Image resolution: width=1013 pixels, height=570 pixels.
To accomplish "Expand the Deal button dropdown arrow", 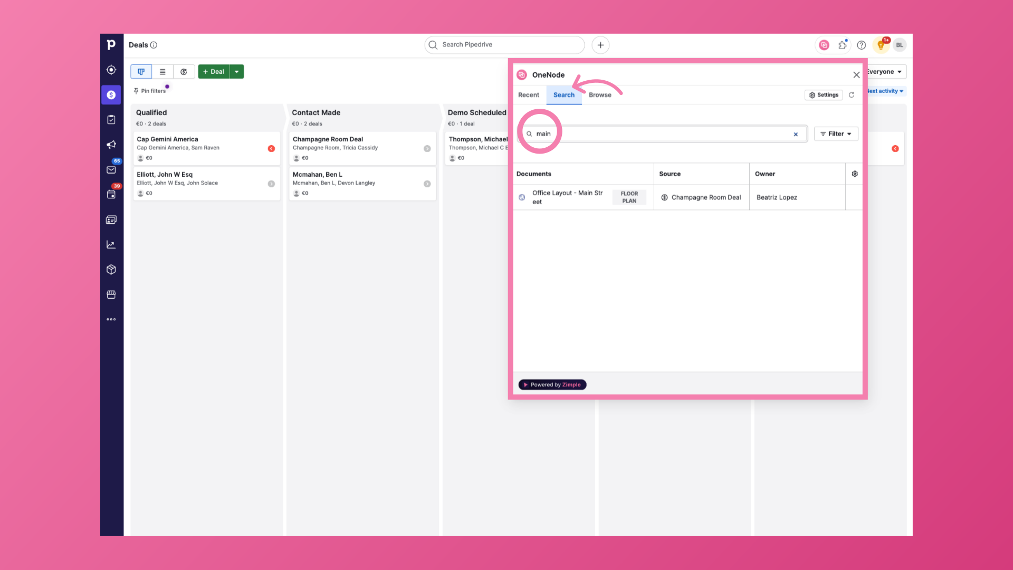I will click(237, 72).
